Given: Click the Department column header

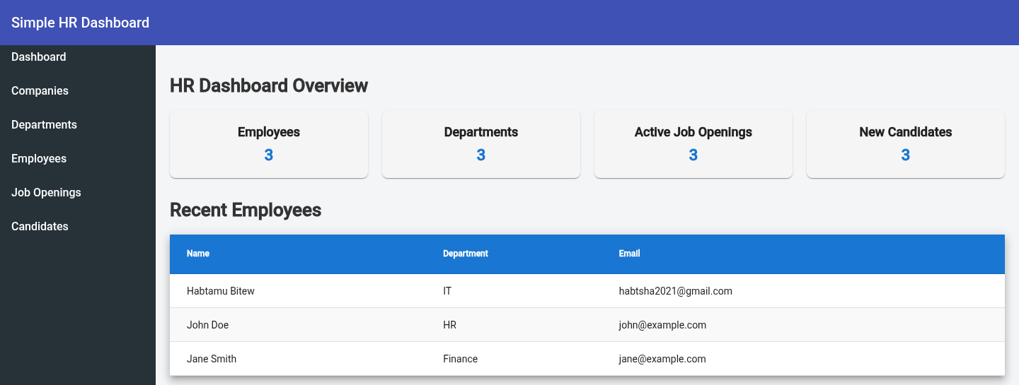Looking at the screenshot, I should click(x=466, y=254).
